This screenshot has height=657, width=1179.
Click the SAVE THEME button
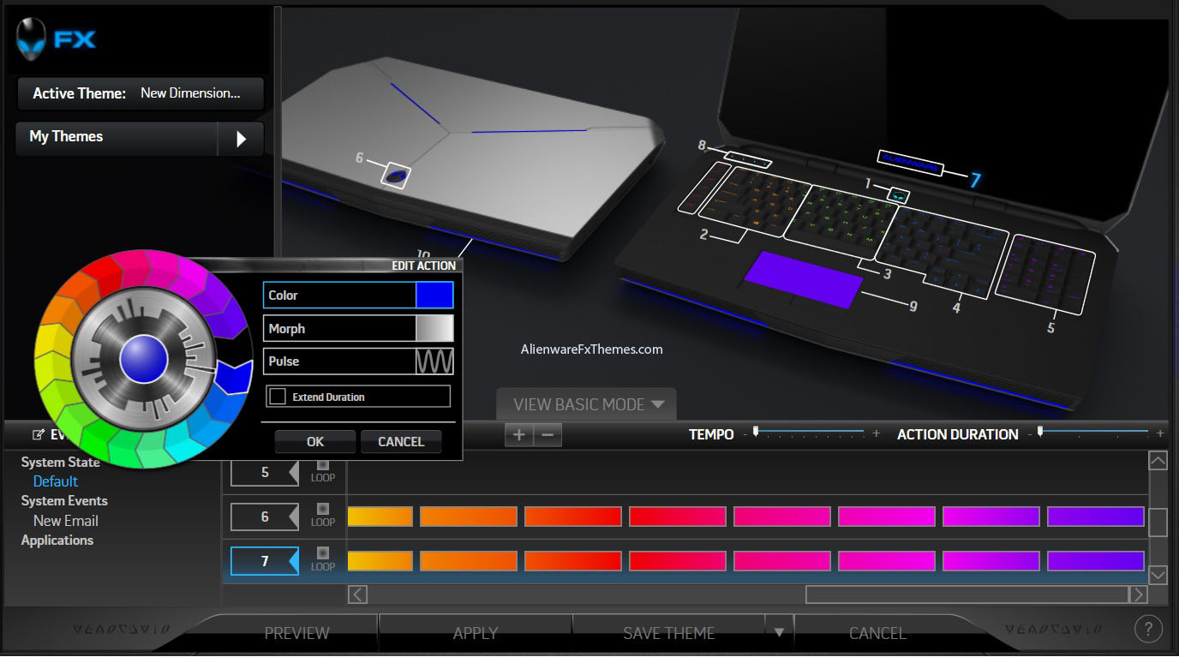[x=668, y=633]
